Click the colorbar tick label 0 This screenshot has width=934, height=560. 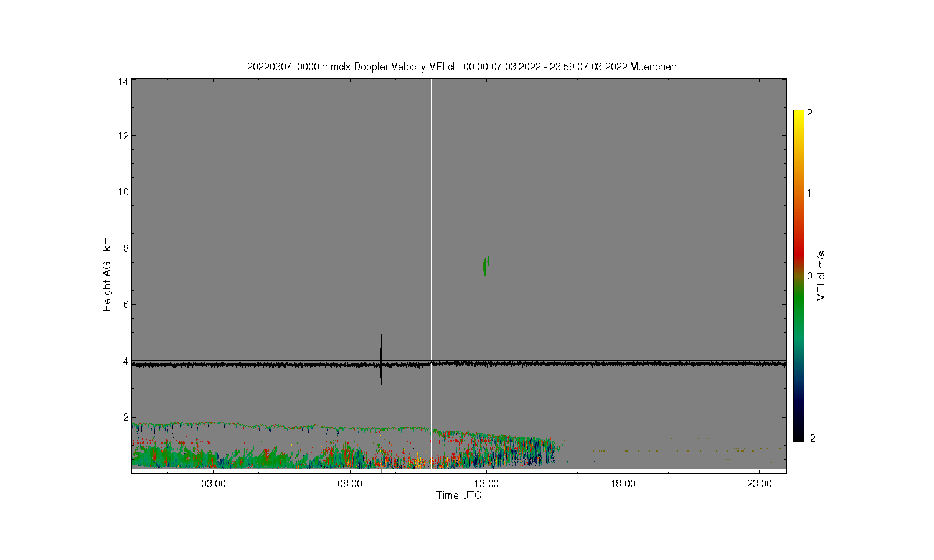(809, 276)
